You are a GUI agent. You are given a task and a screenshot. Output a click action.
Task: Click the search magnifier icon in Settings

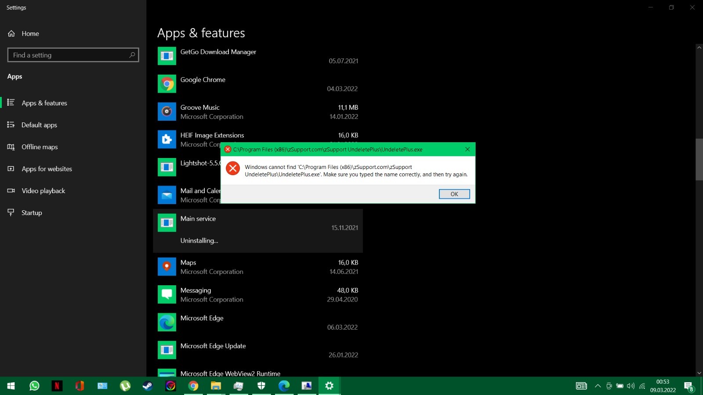click(132, 55)
